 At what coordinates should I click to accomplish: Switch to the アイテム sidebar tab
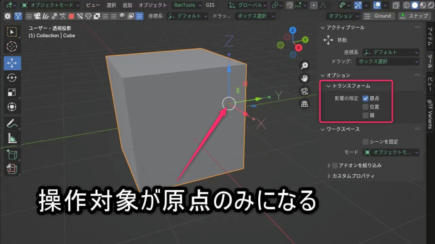pos(430,36)
